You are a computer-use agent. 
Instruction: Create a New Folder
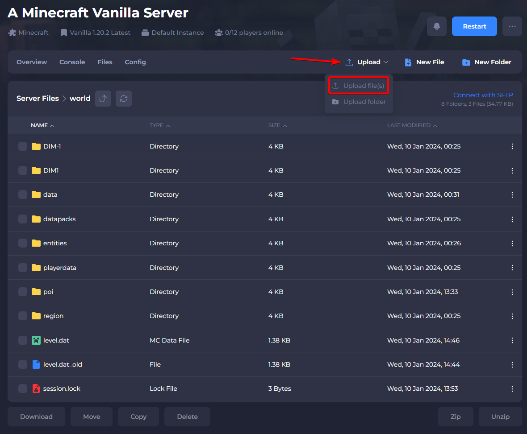click(x=487, y=62)
